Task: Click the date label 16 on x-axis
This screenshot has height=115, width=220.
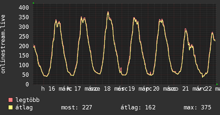Action: [x=52, y=89]
